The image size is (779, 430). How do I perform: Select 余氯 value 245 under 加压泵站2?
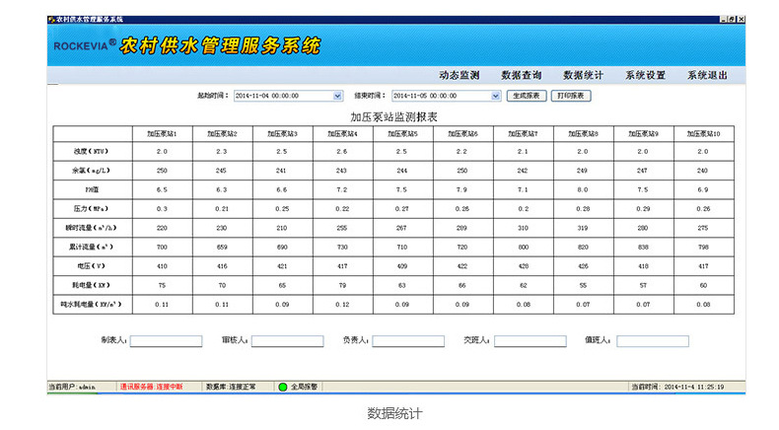point(222,171)
